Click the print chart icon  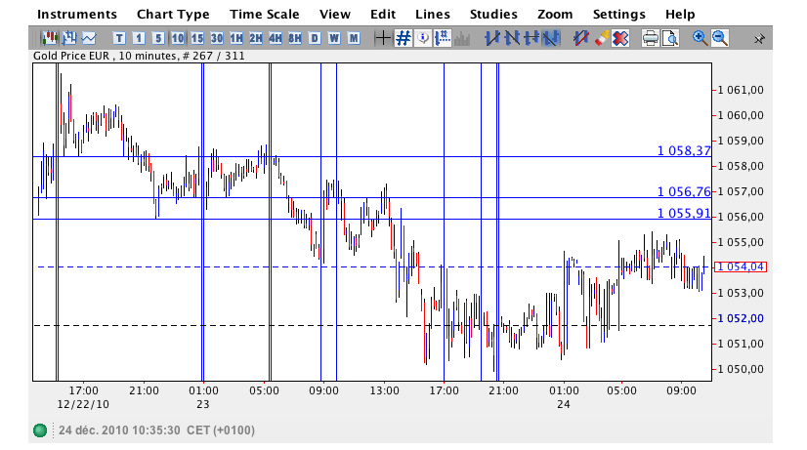(x=650, y=38)
